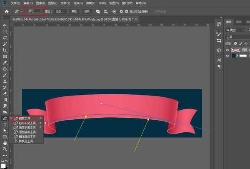
Task: Select the Crop tool
Action: [x=5, y=50]
